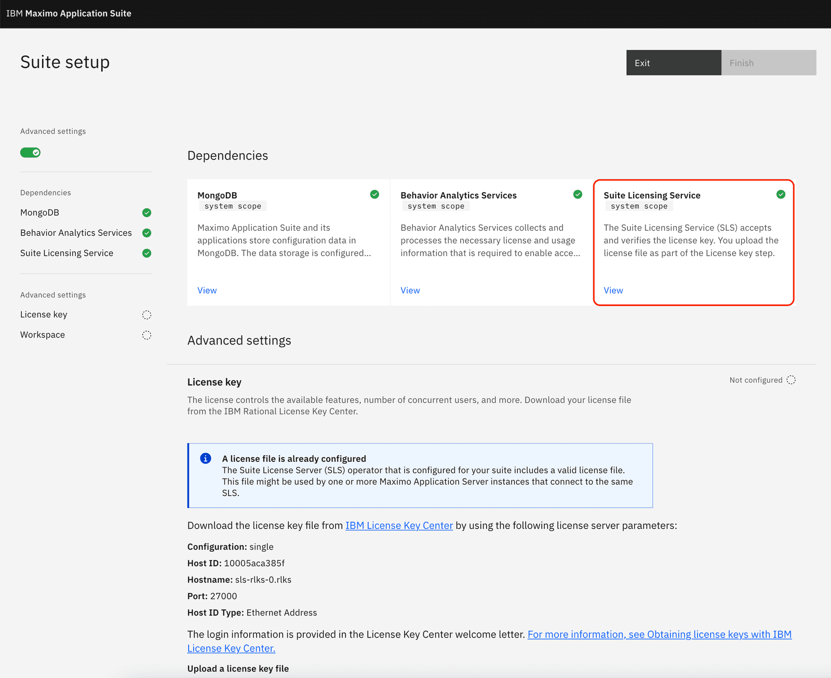Select Suite Licensing Service in the sidebar
Image resolution: width=831 pixels, height=678 pixels.
pyautogui.click(x=66, y=253)
